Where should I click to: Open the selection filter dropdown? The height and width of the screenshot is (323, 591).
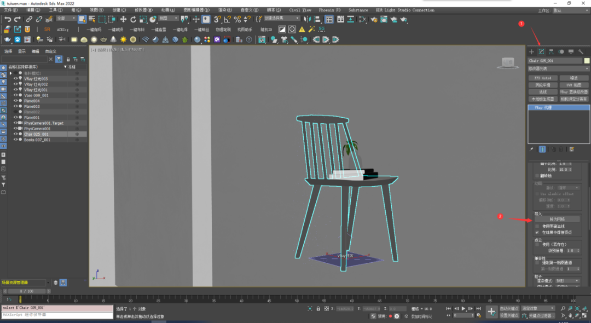tap(66, 19)
